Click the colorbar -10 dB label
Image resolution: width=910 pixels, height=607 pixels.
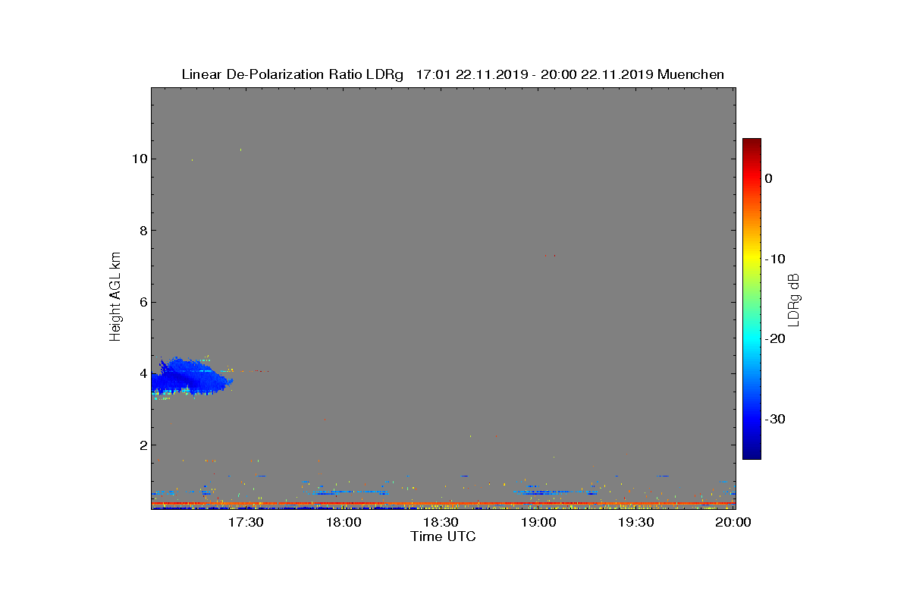coord(774,259)
